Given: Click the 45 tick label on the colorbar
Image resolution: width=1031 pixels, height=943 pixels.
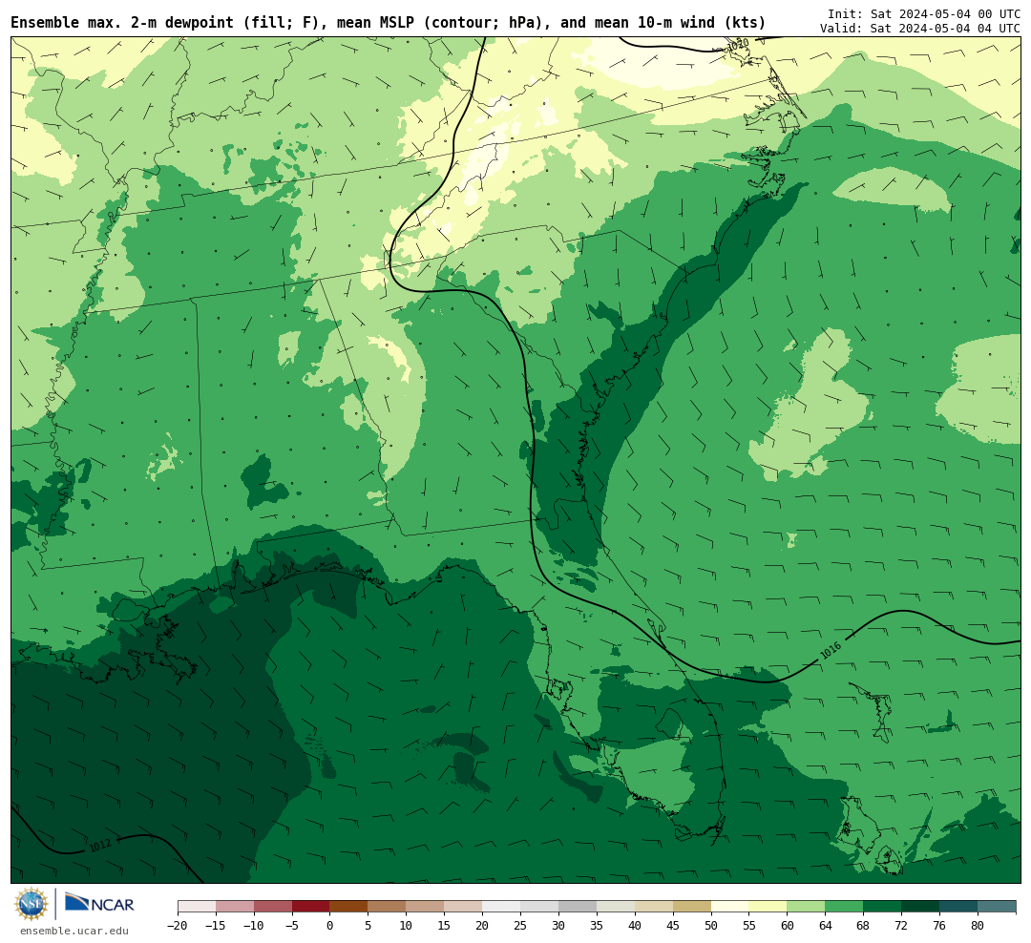Looking at the screenshot, I should coord(673,925).
